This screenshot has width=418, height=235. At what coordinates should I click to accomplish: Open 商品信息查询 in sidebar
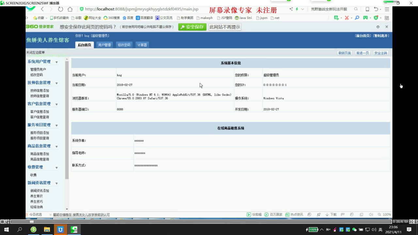click(x=40, y=159)
